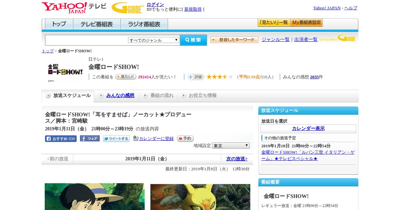Click the arrow icon on みんなの感想 tab
This screenshot has width=400, height=210.
click(101, 96)
